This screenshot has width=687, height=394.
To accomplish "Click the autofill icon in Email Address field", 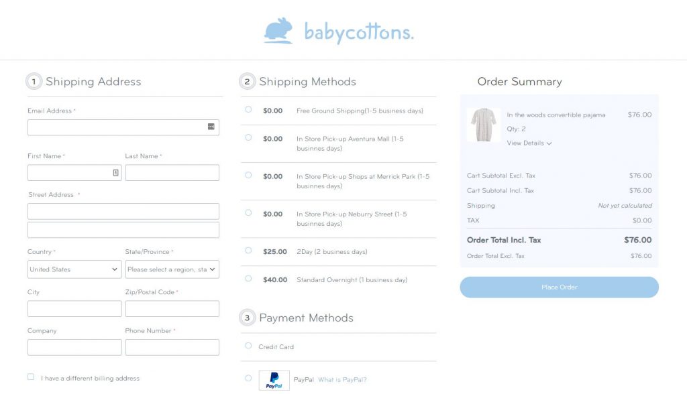I will 211,127.
